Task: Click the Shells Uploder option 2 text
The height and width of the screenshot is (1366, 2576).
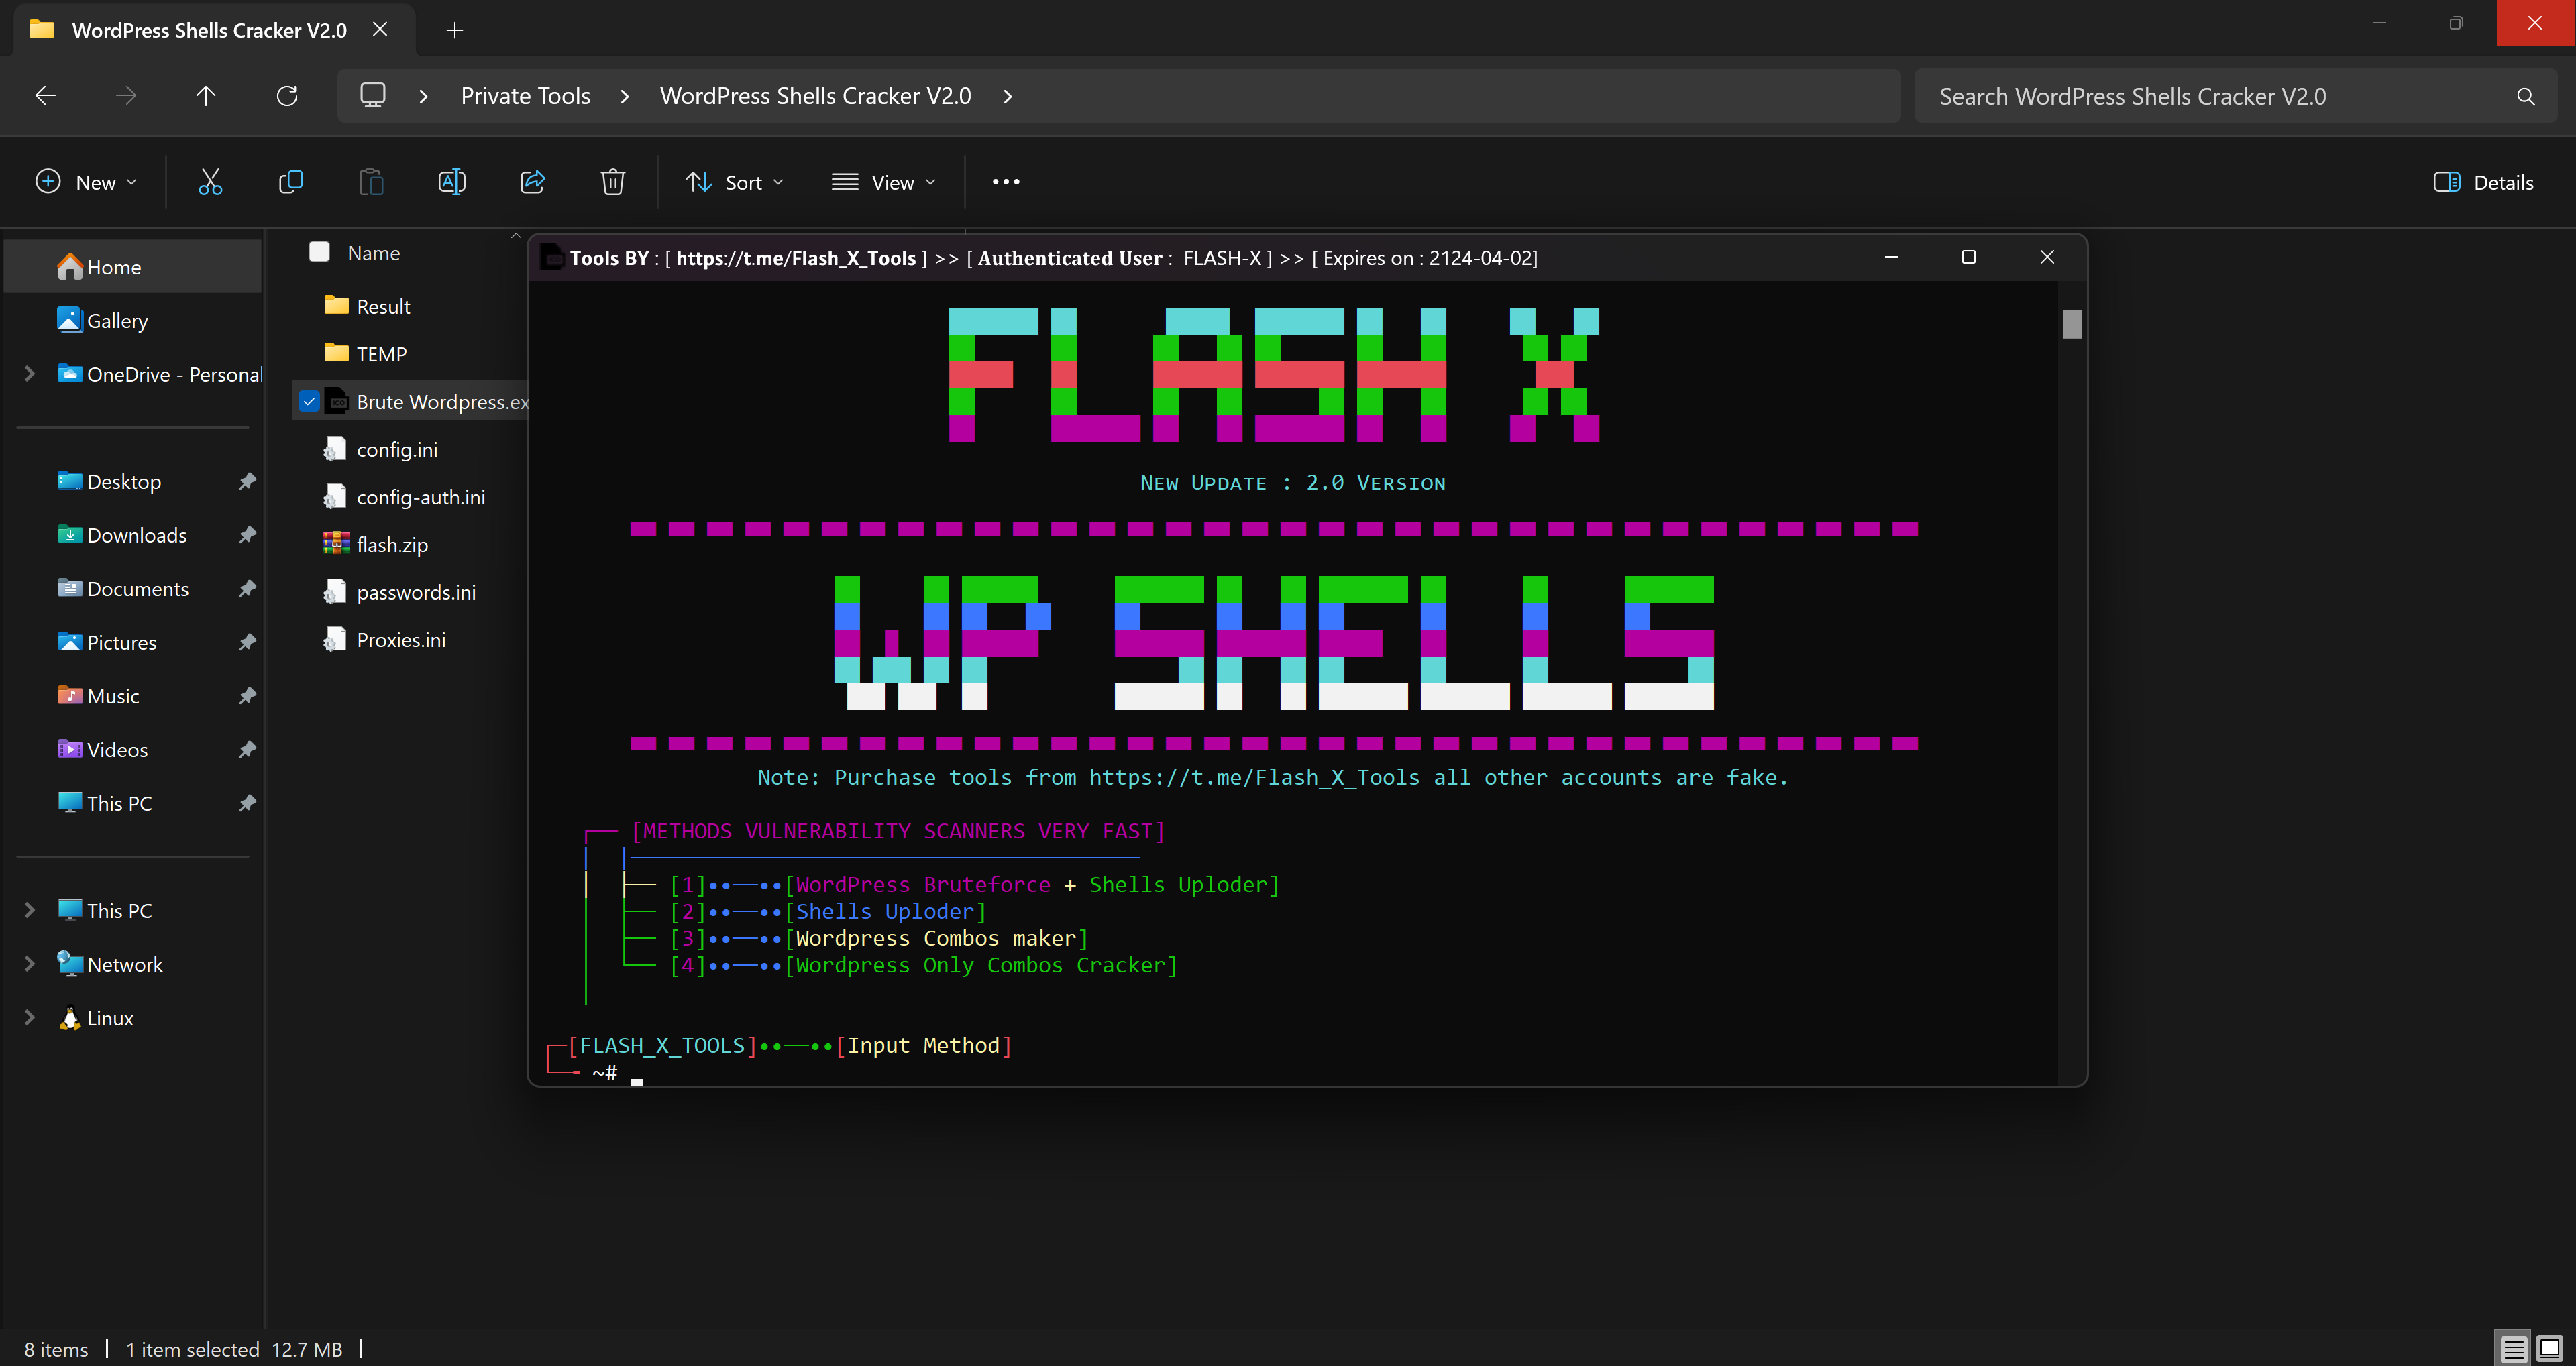Action: coord(885,911)
